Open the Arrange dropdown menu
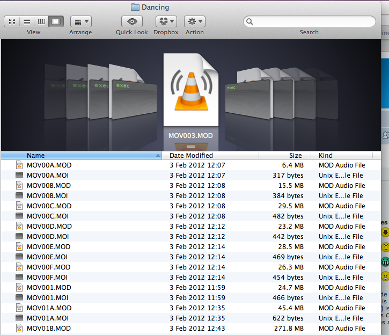The height and width of the screenshot is (335, 389). click(81, 21)
